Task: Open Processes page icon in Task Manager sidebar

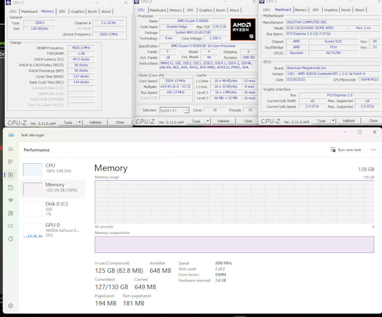Action: click(11, 162)
